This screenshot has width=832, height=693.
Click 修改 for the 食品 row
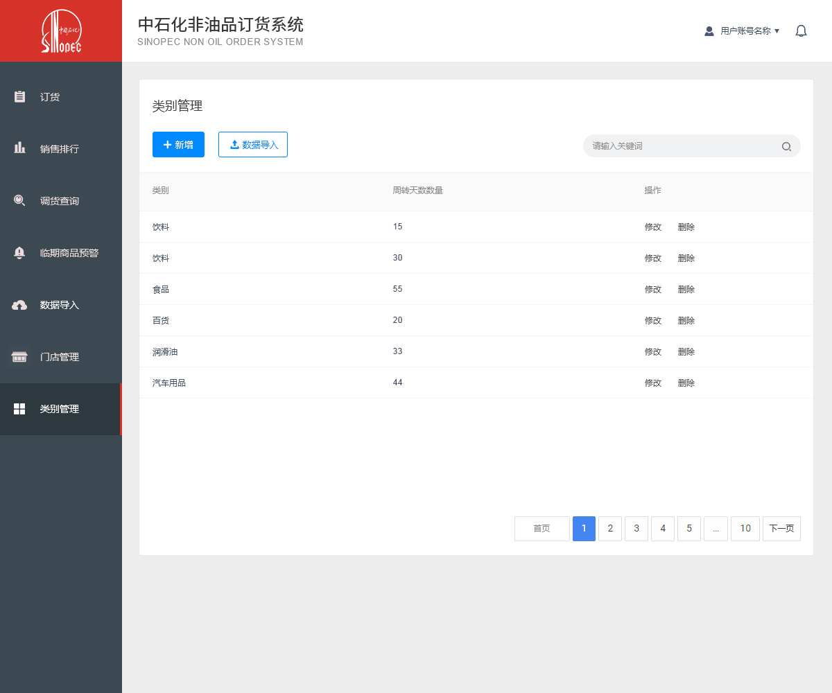coord(653,290)
